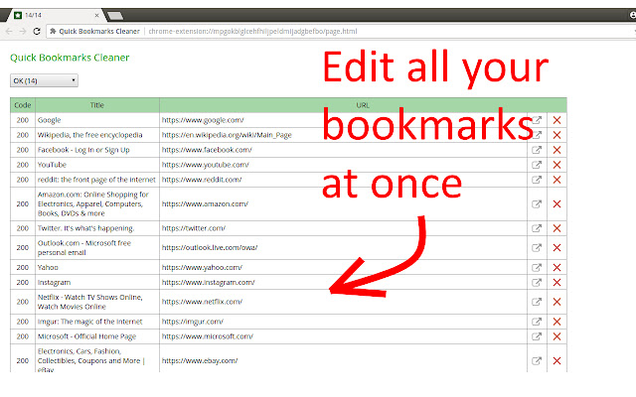Viewport: 636px width, 397px height.
Task: Click the empty new tab button
Action: point(116,14)
